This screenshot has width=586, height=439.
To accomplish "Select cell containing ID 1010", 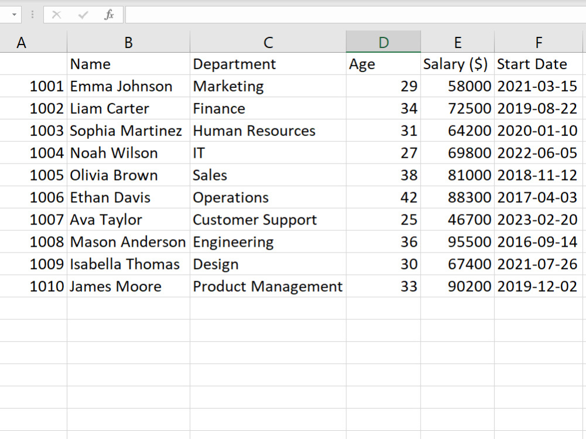I will point(33,286).
